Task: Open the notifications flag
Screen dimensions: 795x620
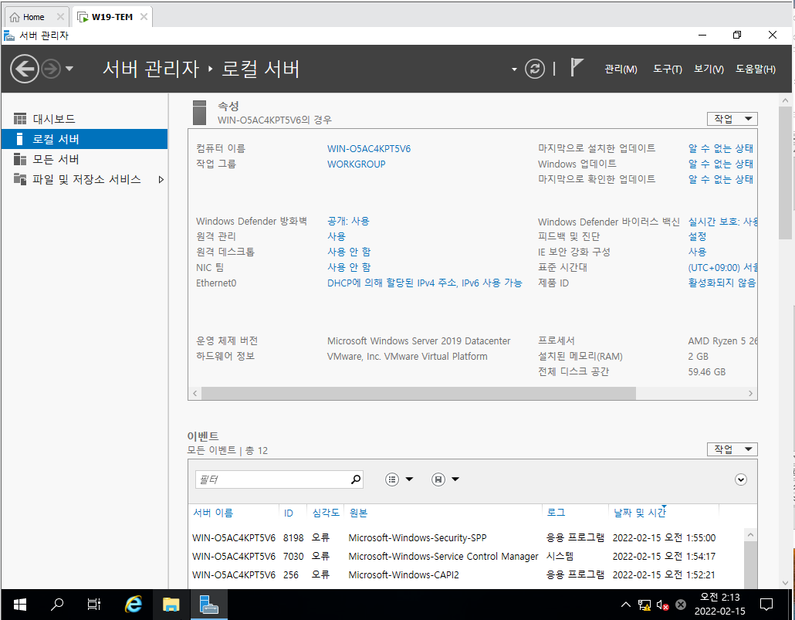Action: (x=577, y=67)
